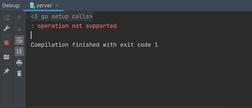Click the Down stack trace arrow

(x=19, y=29)
